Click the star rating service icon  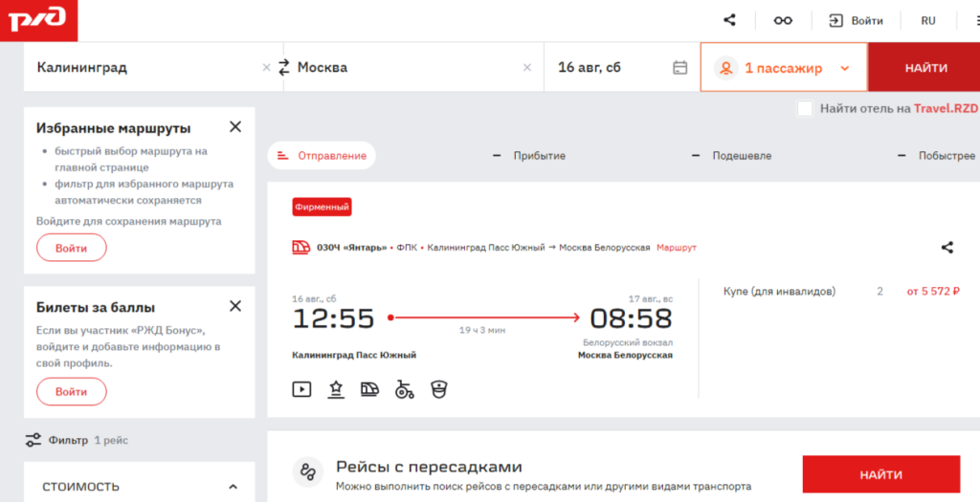pos(336,389)
